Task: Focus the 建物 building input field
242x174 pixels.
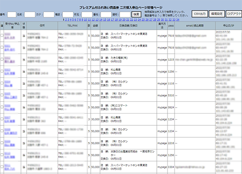Action: point(125,14)
